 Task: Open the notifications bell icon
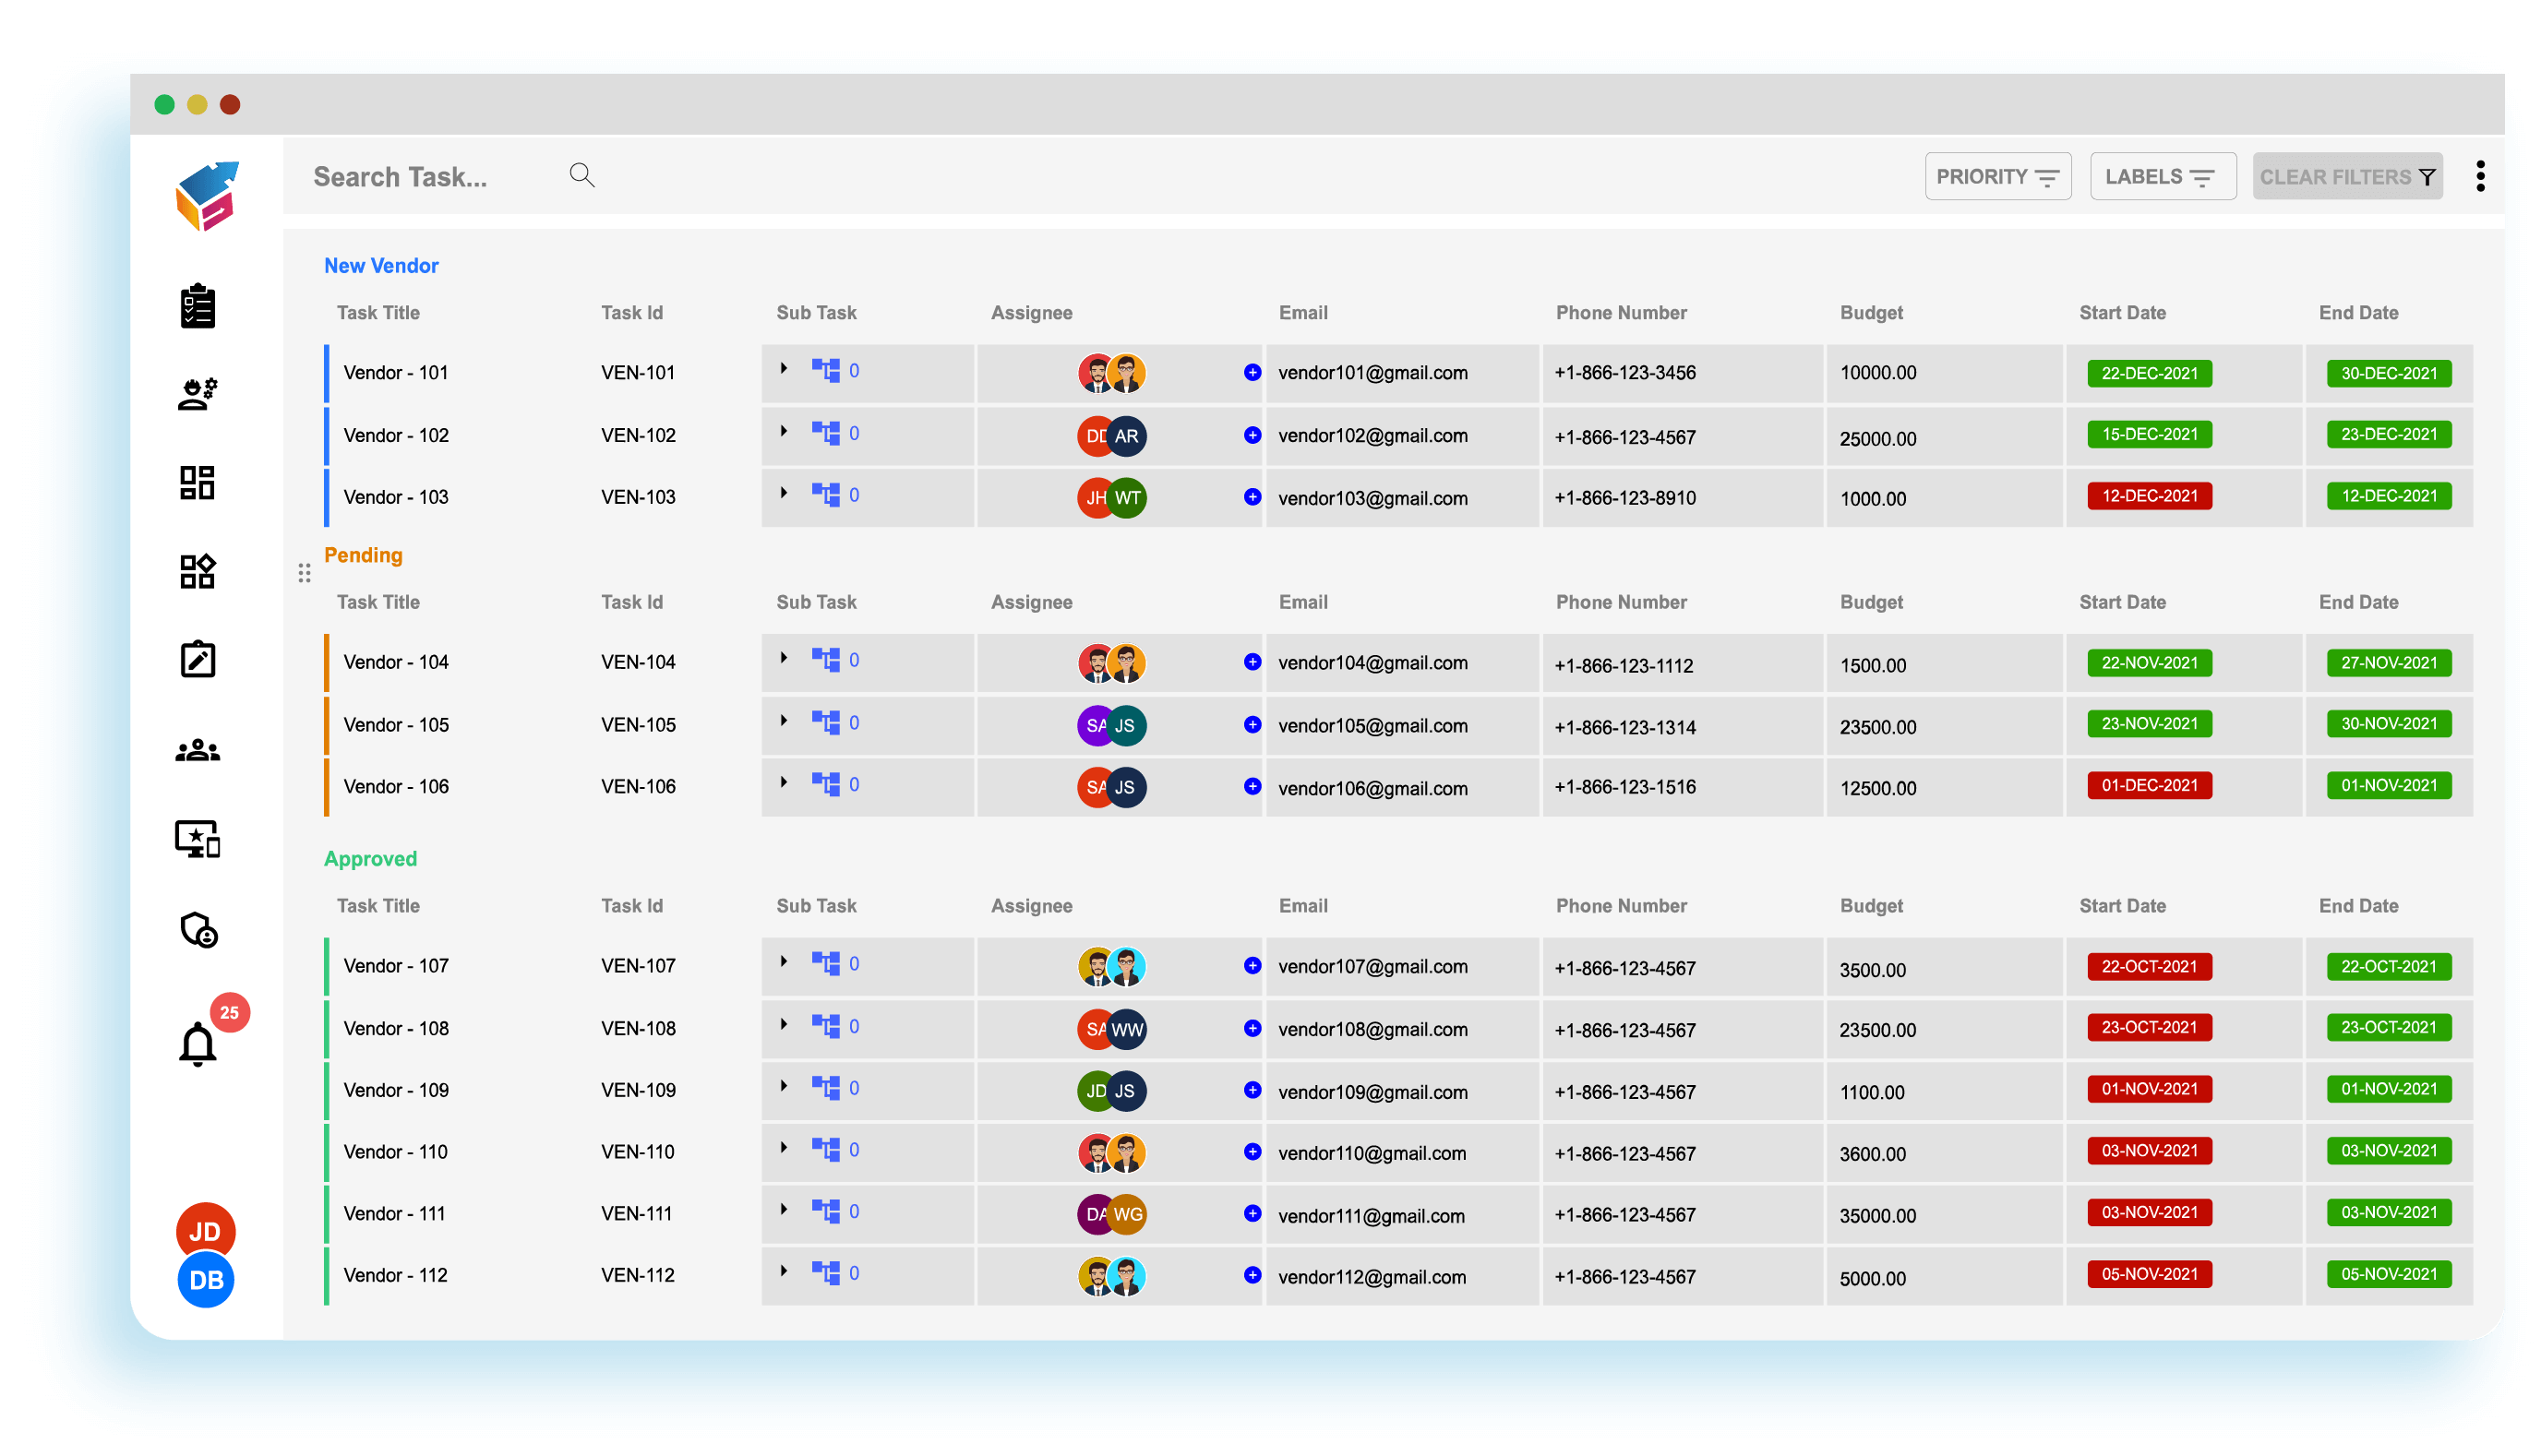pos(197,1045)
